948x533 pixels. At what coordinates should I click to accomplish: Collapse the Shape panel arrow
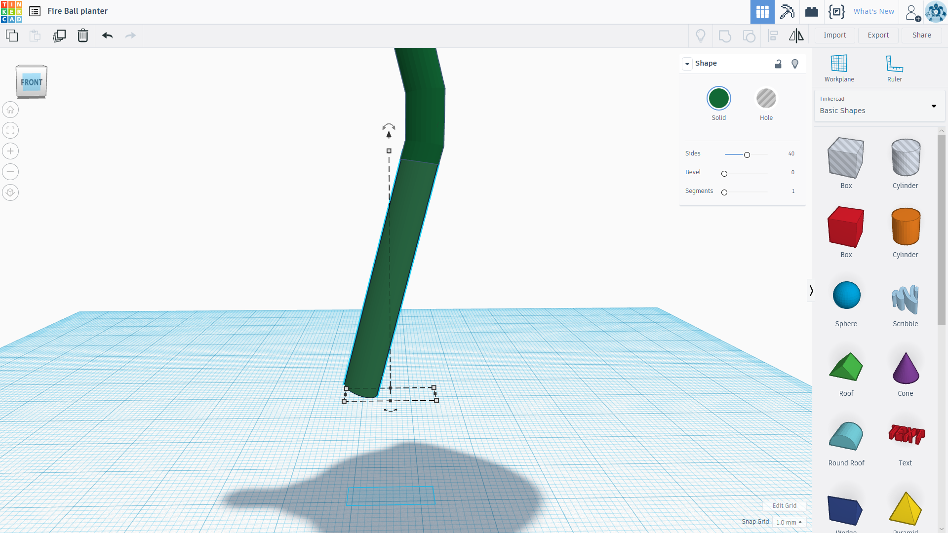pyautogui.click(x=687, y=64)
